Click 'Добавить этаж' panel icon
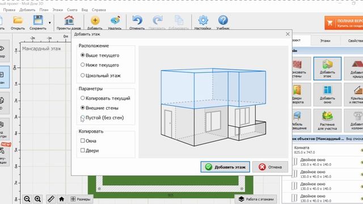The image size is (363, 204). click(327, 69)
